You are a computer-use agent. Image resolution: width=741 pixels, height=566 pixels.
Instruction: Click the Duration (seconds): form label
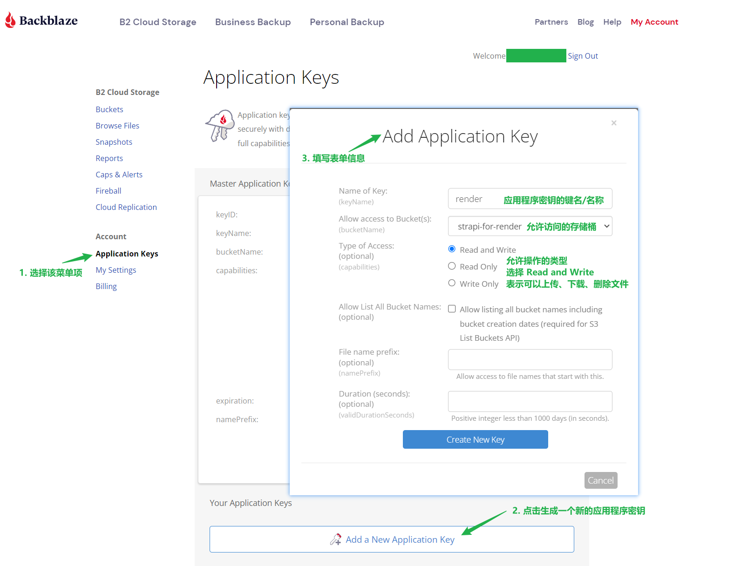pos(374,394)
